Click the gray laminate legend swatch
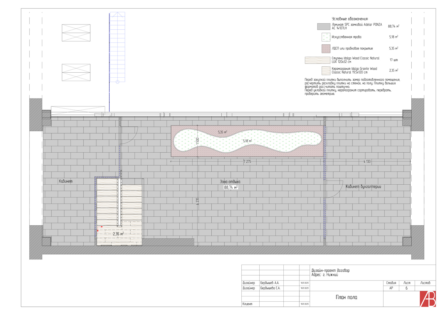 click(x=324, y=26)
